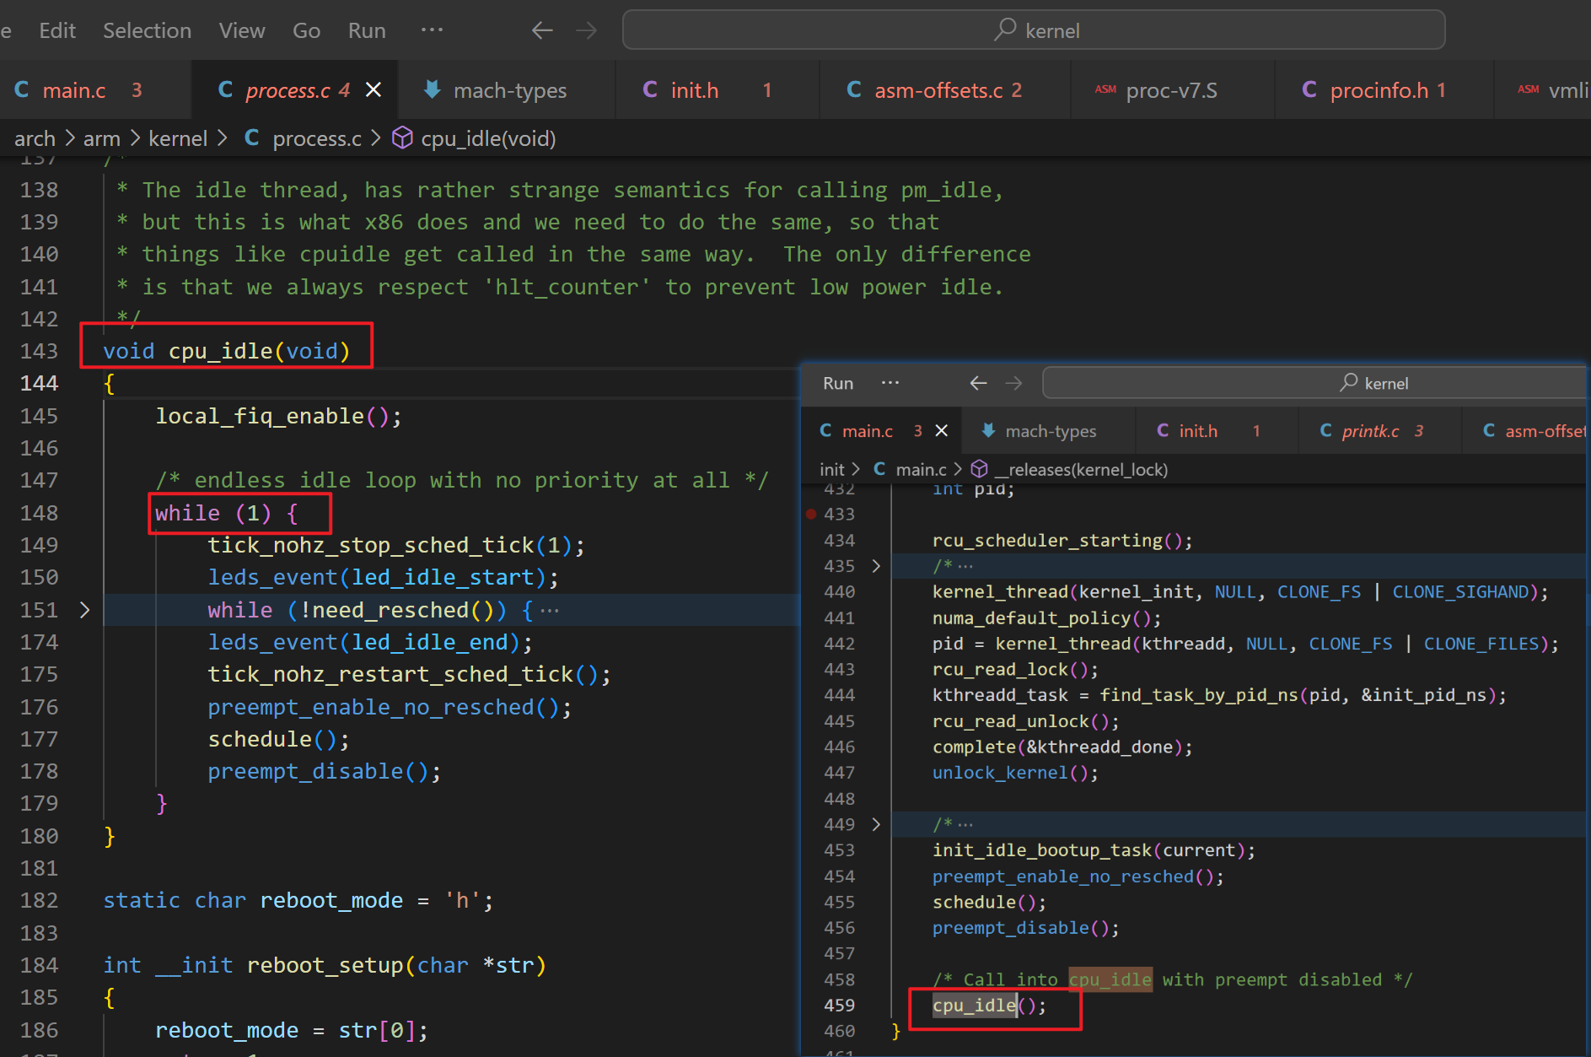Click the ASM icon on proc-v7.S tab
Image resolution: width=1591 pixels, height=1057 pixels.
(x=1105, y=89)
